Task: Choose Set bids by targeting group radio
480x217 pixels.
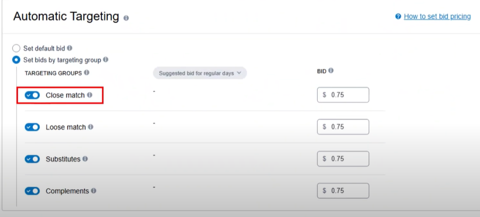Action: coord(17,60)
